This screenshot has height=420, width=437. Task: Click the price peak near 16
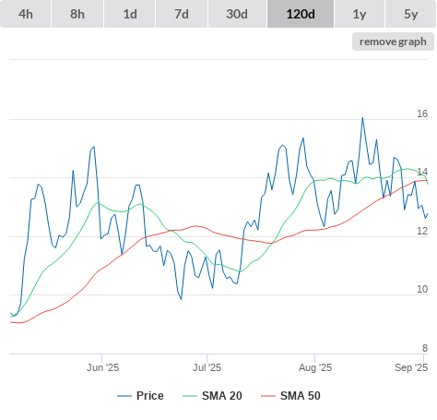click(362, 118)
